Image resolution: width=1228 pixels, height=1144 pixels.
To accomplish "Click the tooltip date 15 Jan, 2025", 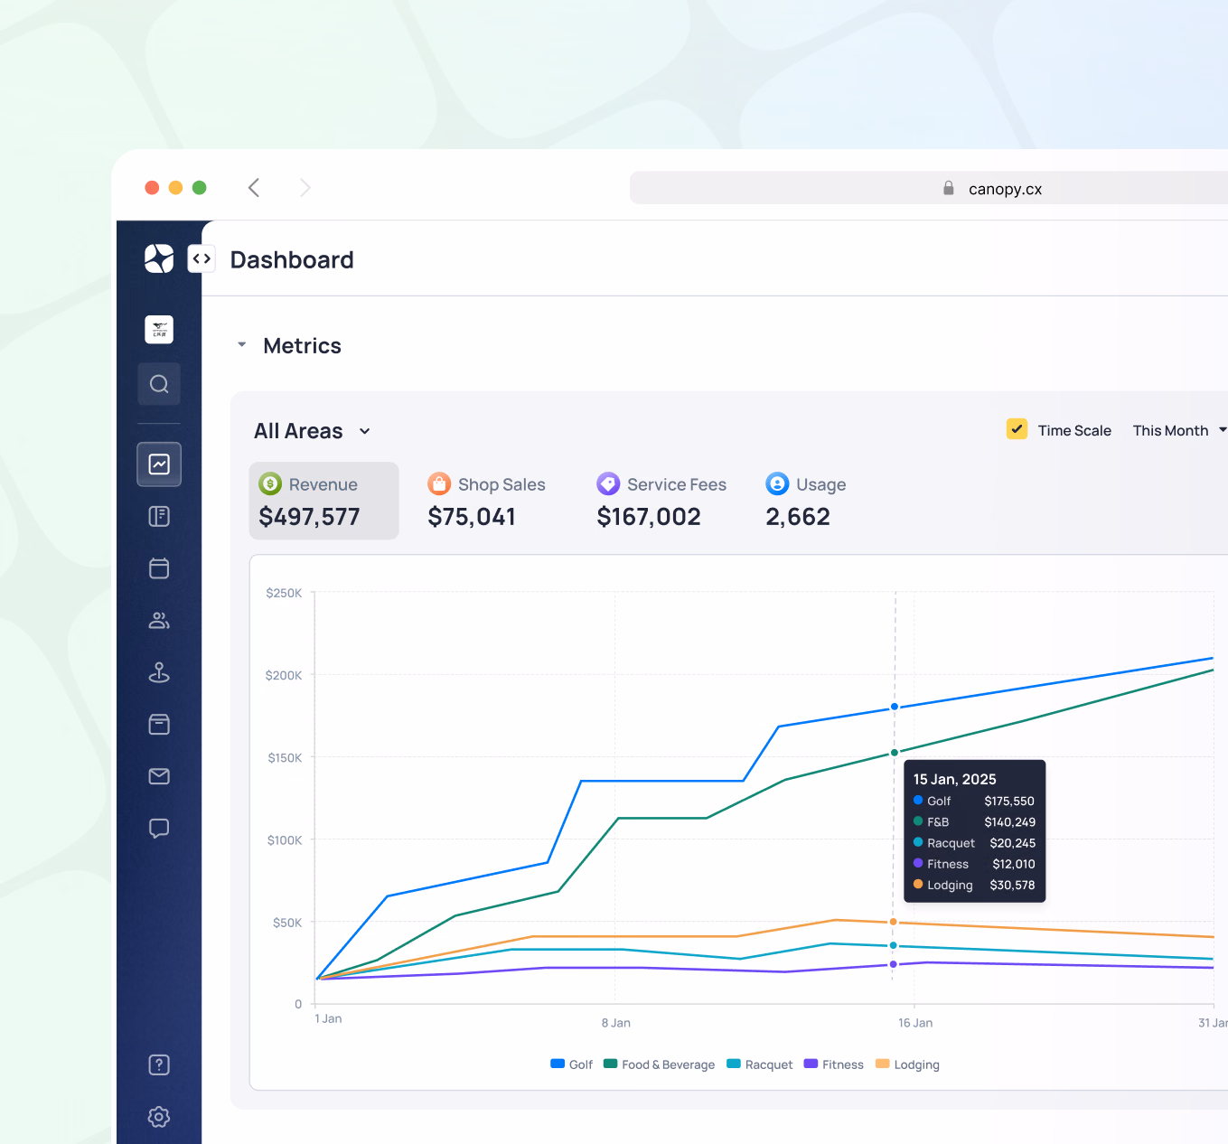I will pyautogui.click(x=954, y=779).
